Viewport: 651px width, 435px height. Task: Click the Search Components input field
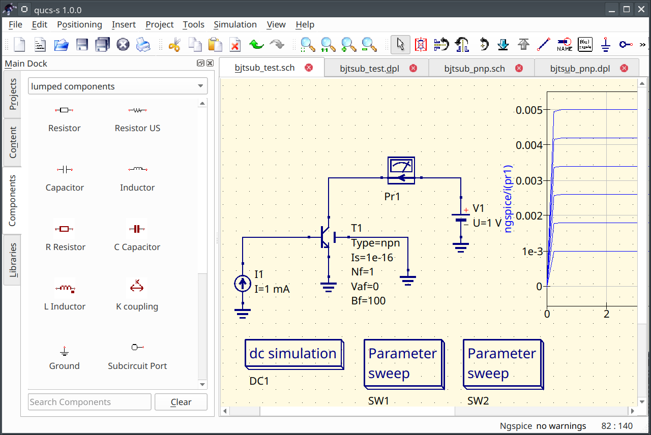(x=89, y=401)
